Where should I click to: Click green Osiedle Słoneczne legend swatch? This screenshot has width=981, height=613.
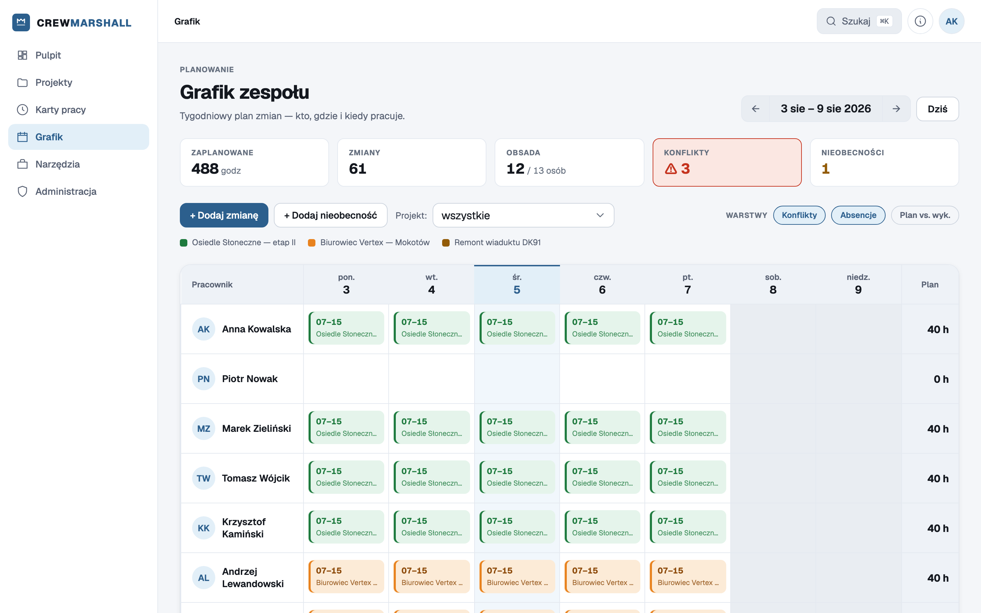(x=184, y=243)
